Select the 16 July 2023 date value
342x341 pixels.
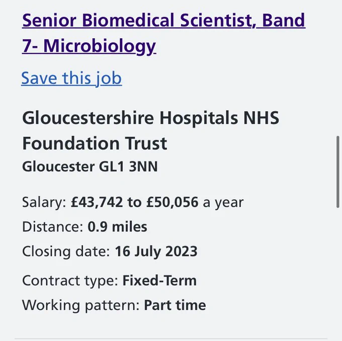(x=156, y=251)
